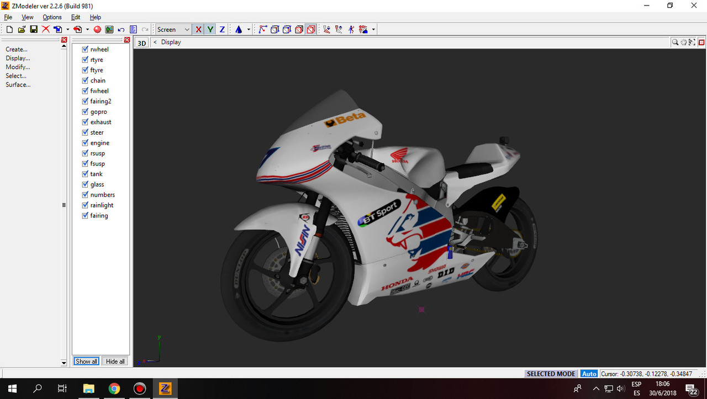
Task: Open the Edit menu
Action: click(76, 17)
